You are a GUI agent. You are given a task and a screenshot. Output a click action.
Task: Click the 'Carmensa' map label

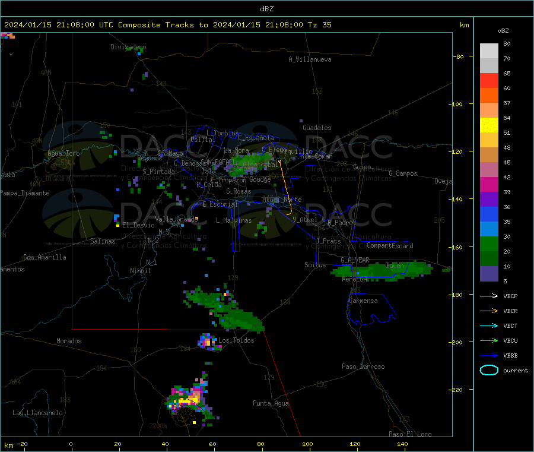coord(363,301)
